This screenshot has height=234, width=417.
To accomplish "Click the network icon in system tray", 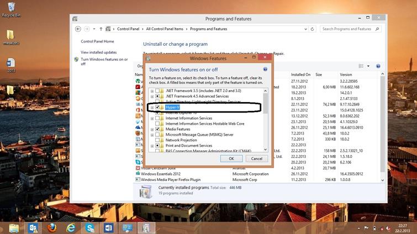I will 381,228.
